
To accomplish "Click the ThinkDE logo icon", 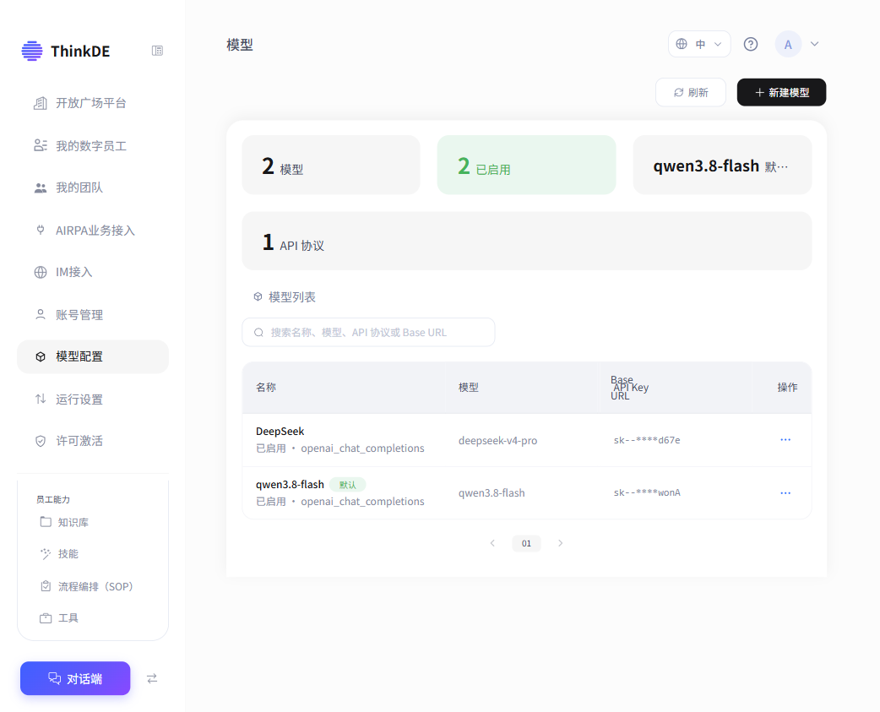I will point(32,51).
